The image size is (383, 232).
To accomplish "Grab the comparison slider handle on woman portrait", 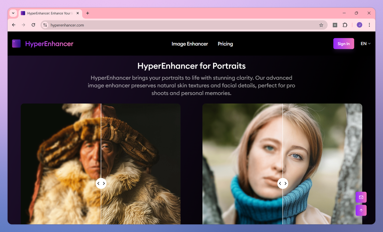I will point(282,183).
